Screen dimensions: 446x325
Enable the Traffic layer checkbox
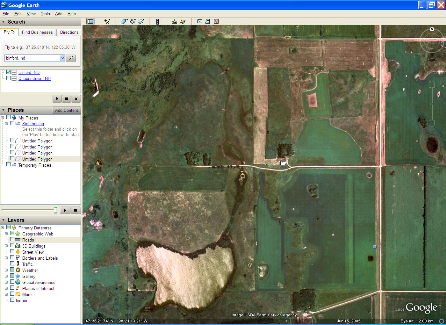click(12, 264)
